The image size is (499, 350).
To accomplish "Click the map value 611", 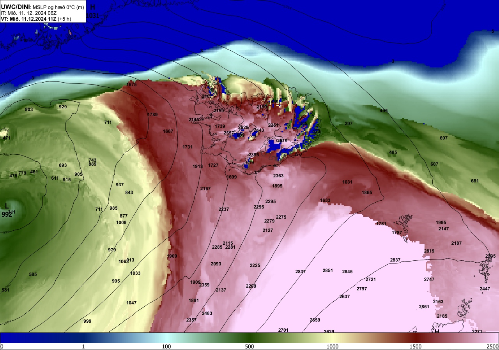I will pyautogui.click(x=55, y=178).
